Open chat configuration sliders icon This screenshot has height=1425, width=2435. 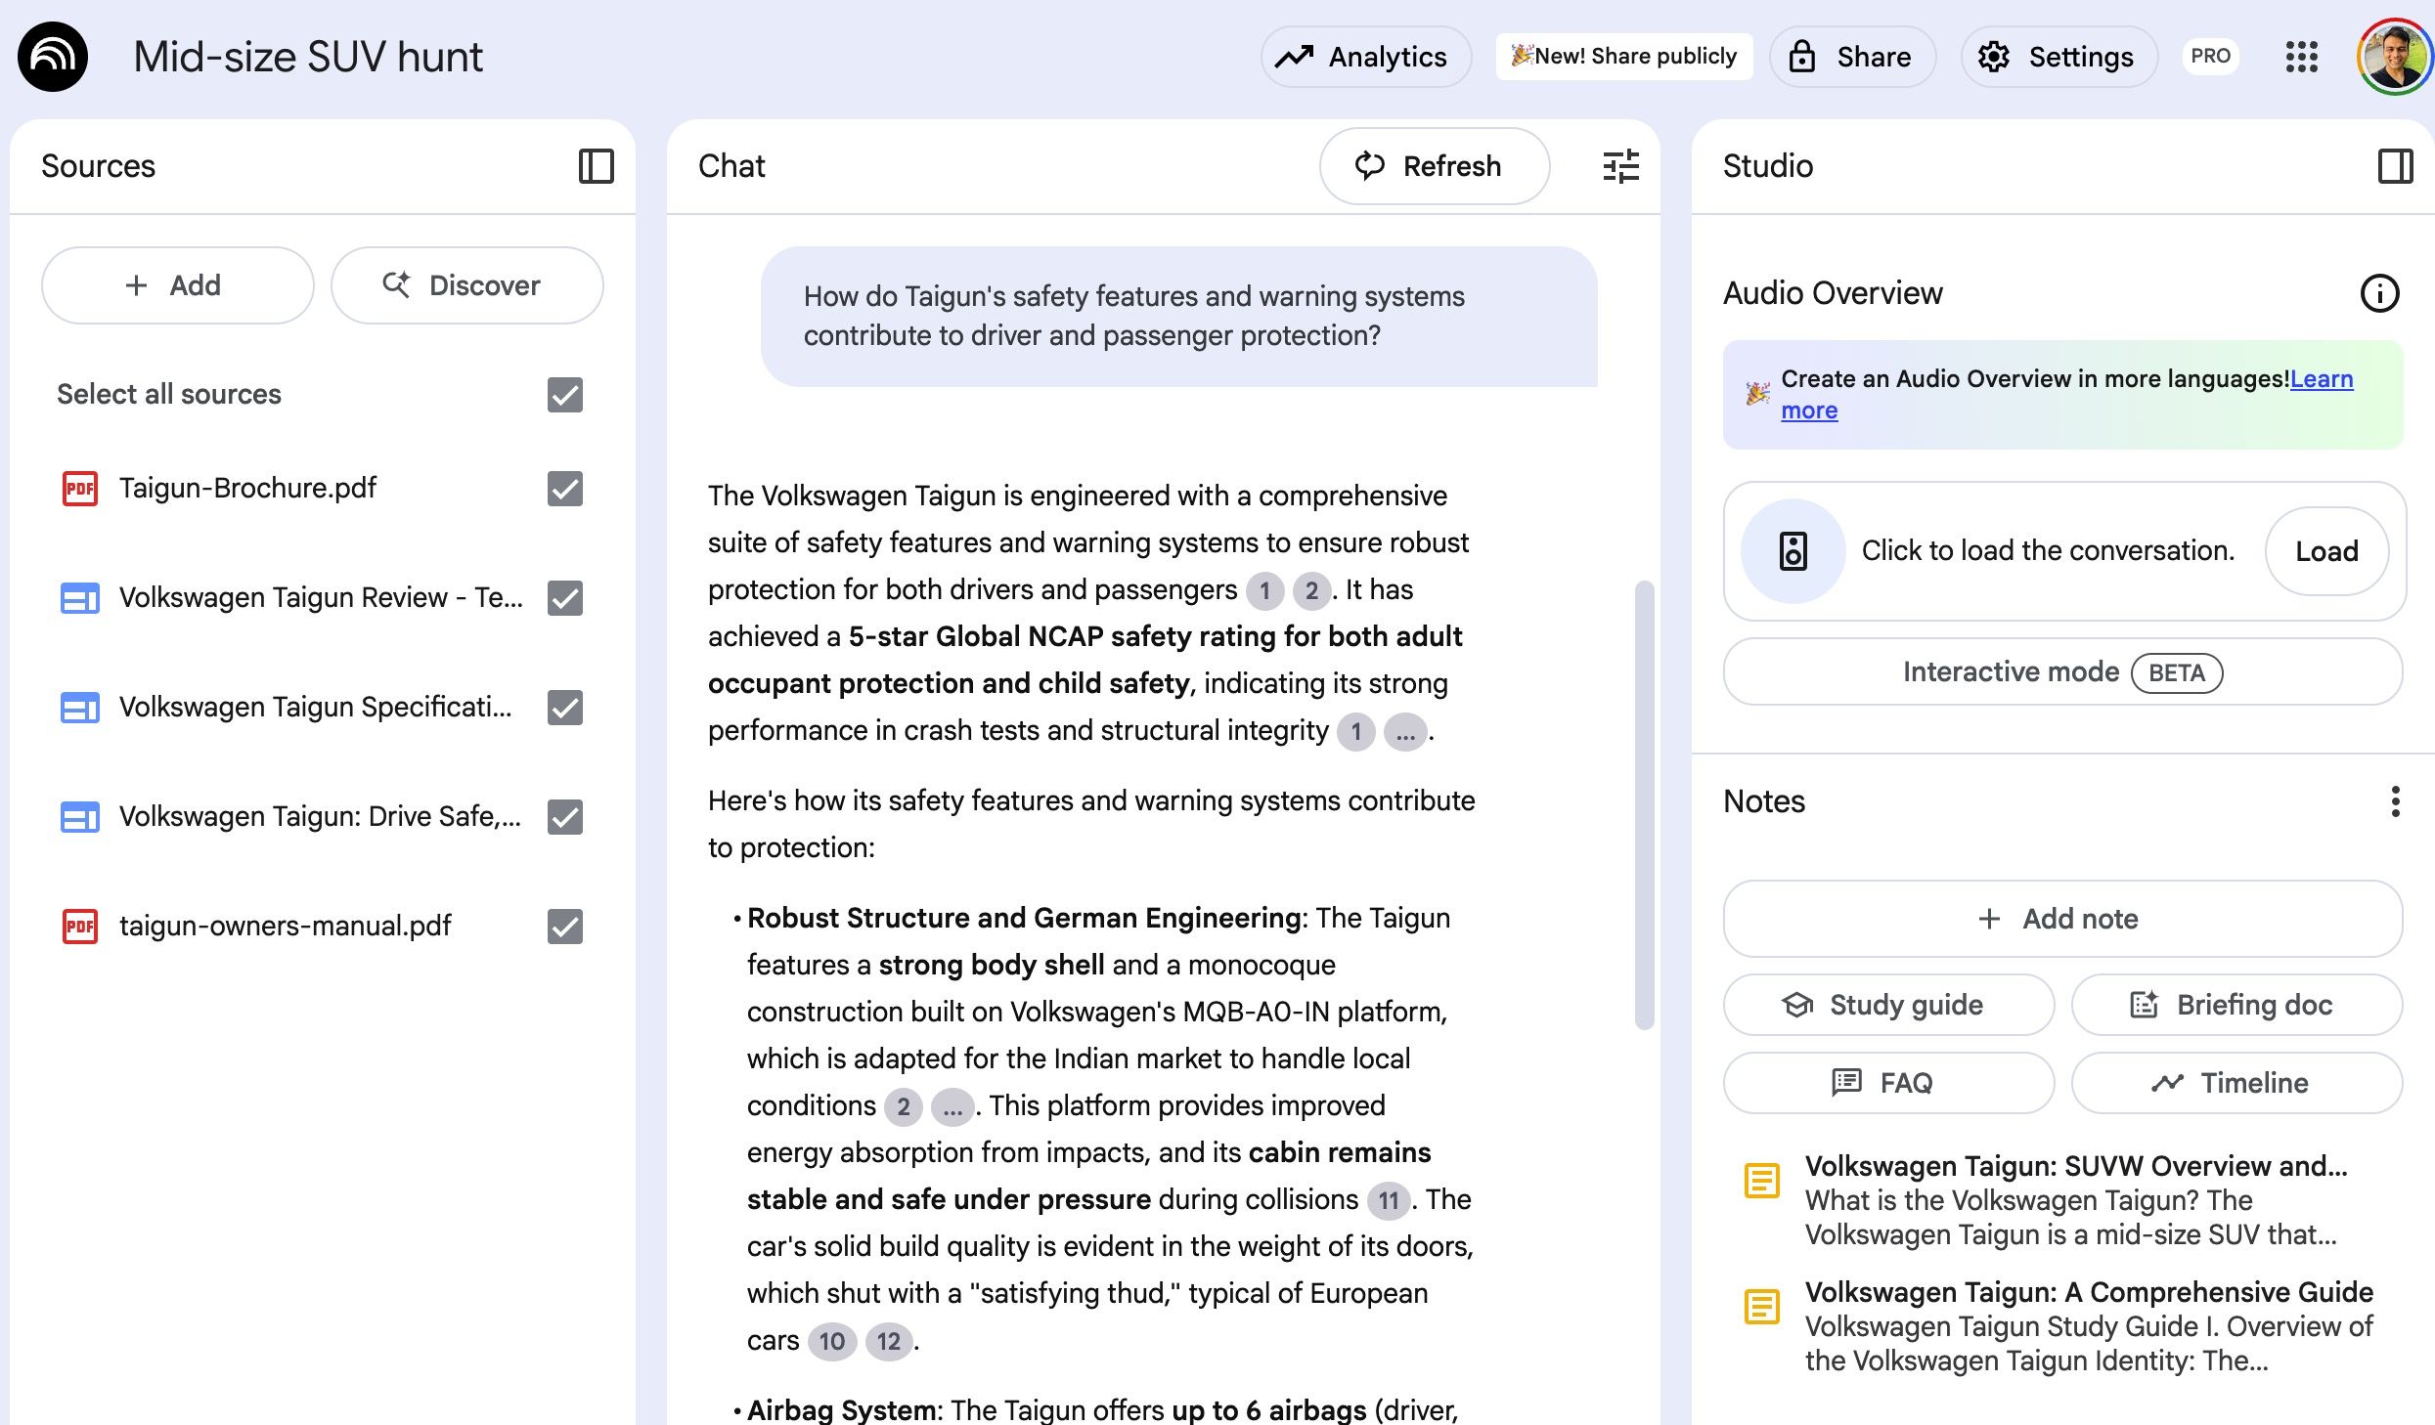[x=1620, y=166]
